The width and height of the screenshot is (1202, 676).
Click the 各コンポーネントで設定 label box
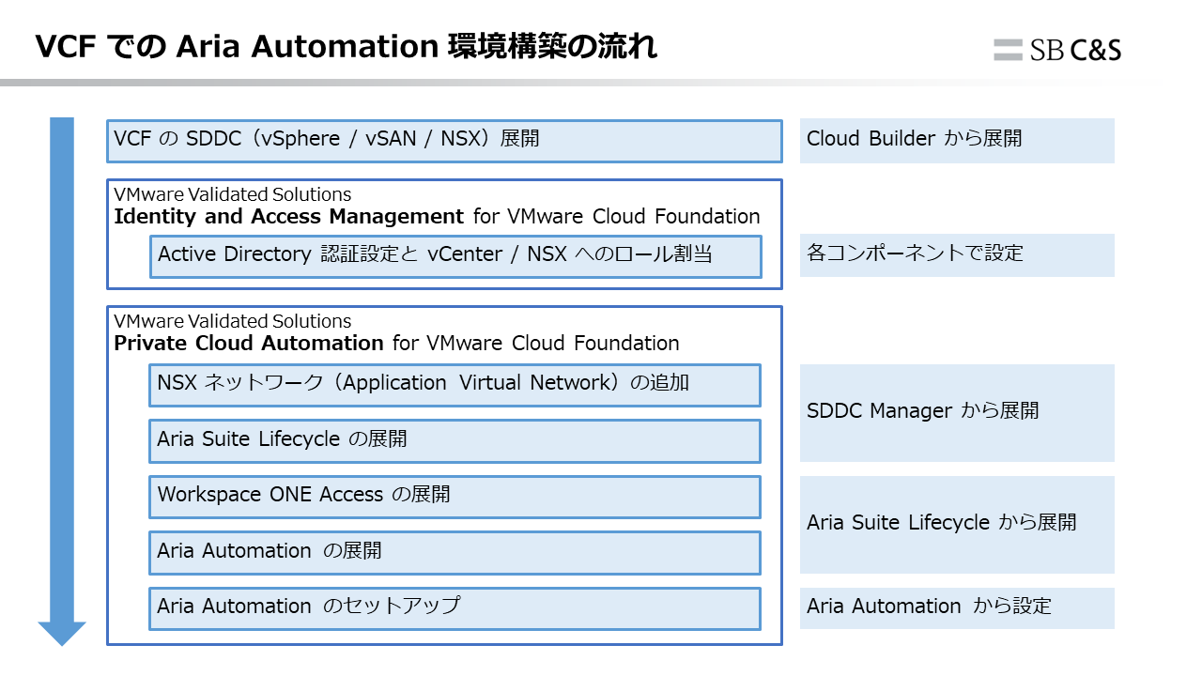(x=956, y=255)
